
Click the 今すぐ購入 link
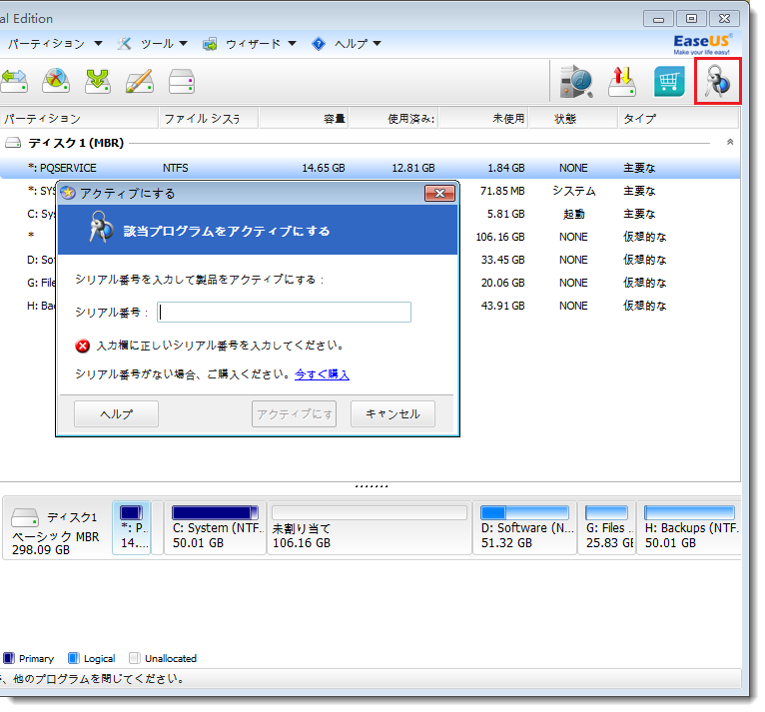click(322, 374)
